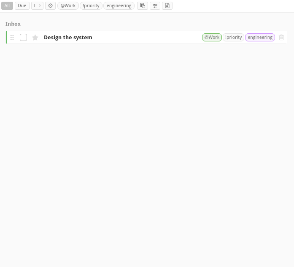Check off 'Design the system' task
The height and width of the screenshot is (267, 294).
point(24,38)
